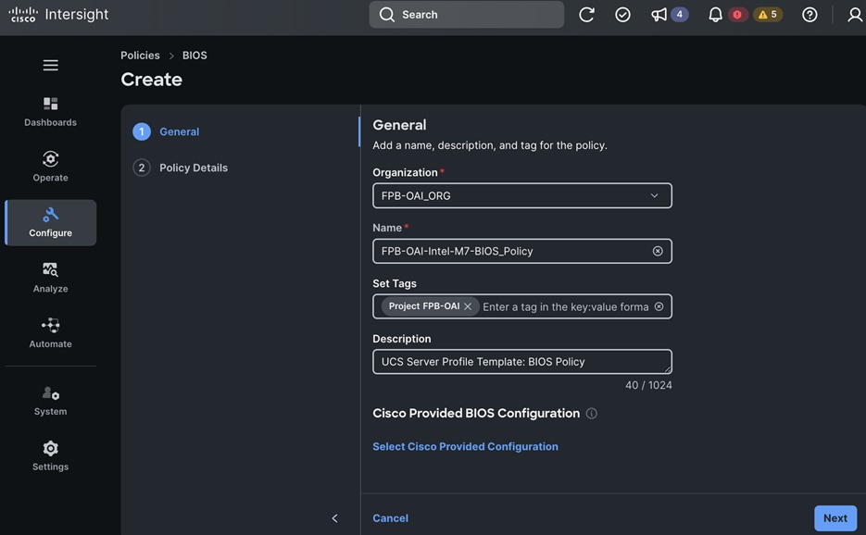
Task: Open the help question mark icon
Action: [x=810, y=15]
